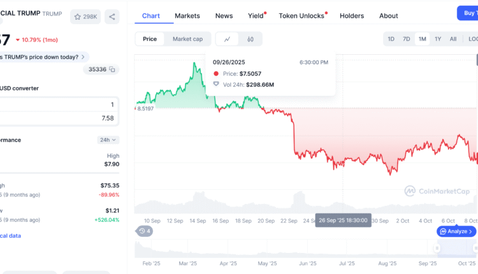Switch to candlestick chart view icon
Screen dimensions: 478x274
click(x=250, y=39)
